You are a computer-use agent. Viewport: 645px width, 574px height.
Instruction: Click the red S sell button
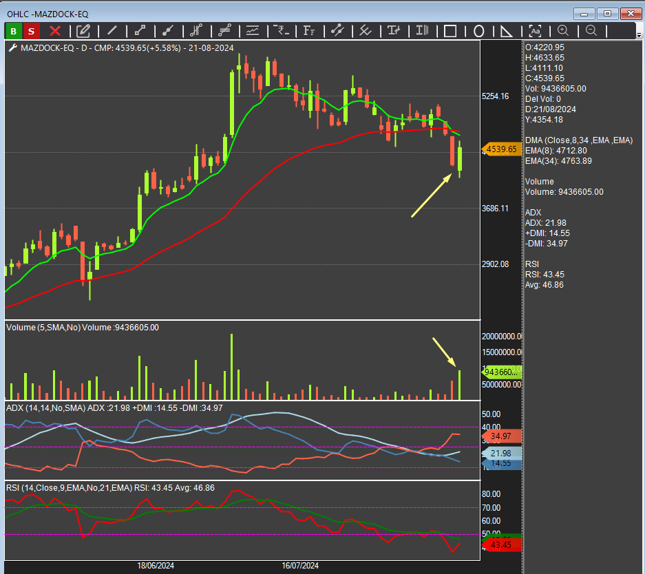click(31, 31)
